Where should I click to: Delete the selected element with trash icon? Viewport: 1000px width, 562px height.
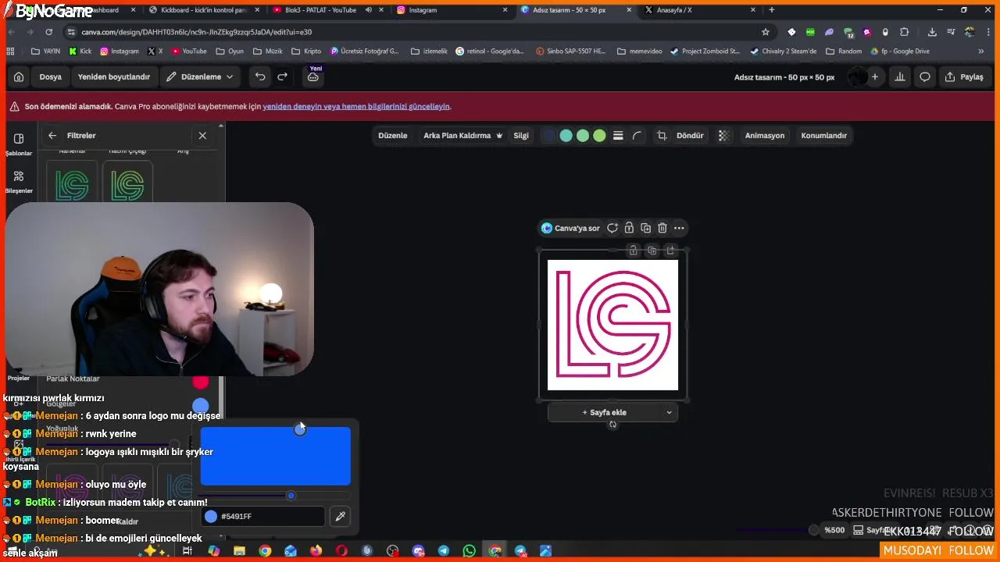click(x=662, y=228)
